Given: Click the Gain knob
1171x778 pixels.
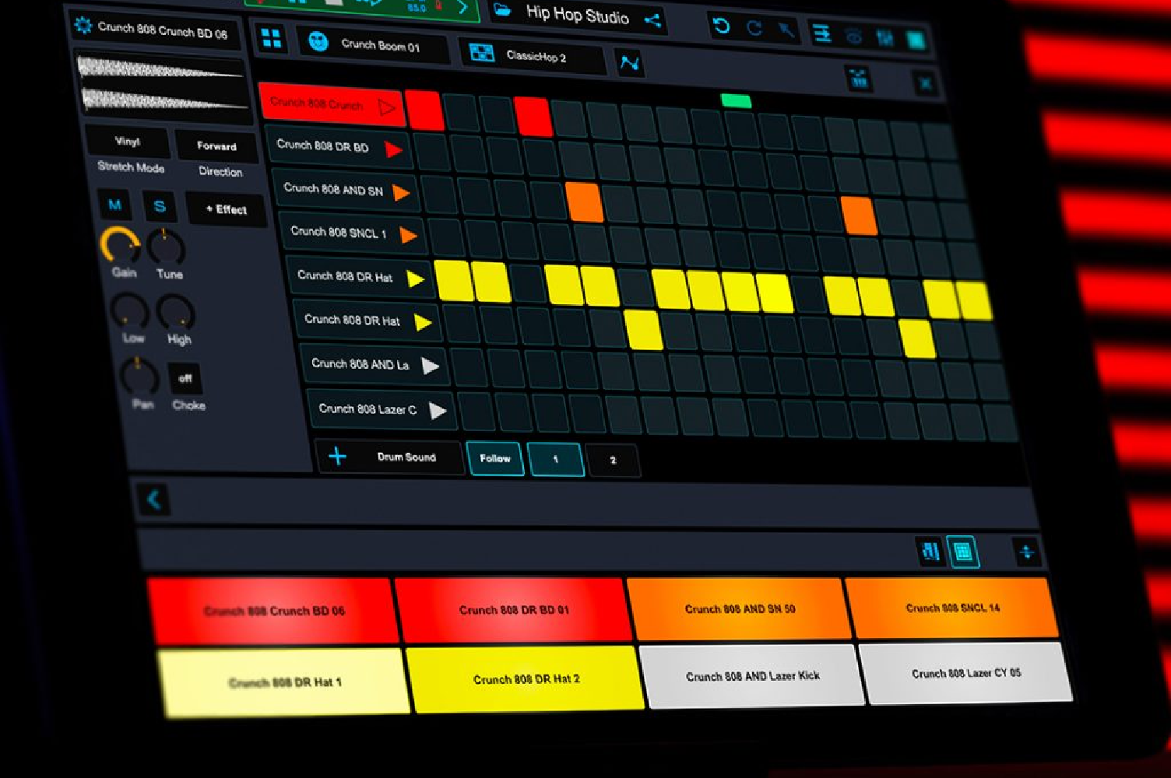Looking at the screenshot, I should pos(121,247).
